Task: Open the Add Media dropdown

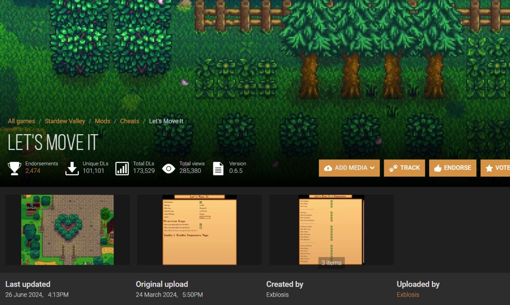Action: pos(349,168)
